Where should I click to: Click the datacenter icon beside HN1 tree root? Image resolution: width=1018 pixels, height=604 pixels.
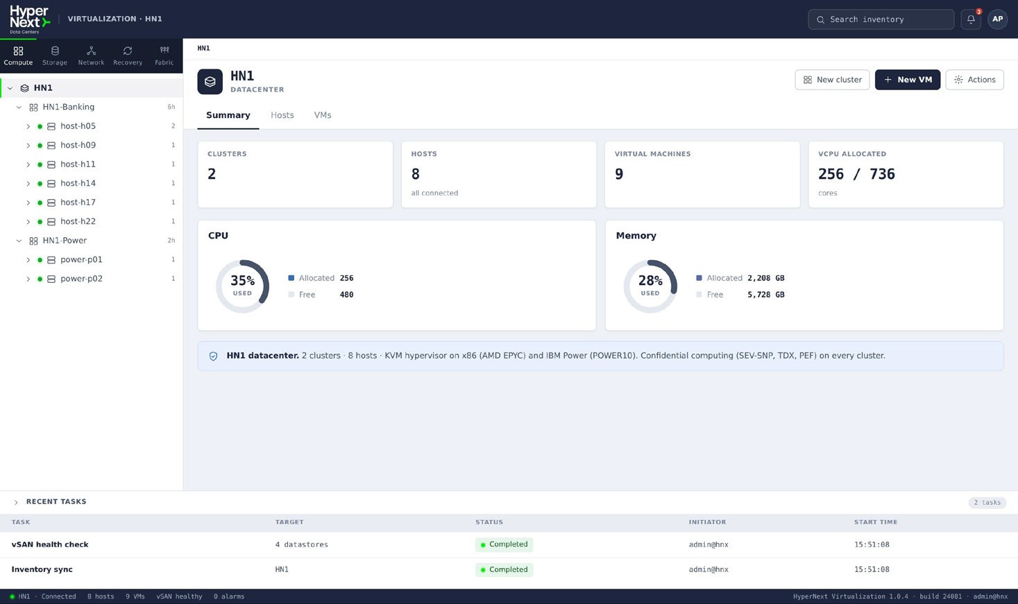(x=24, y=88)
